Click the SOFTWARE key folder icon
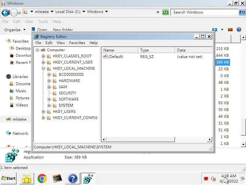246x185 pixels. pyautogui.click(x=55, y=99)
